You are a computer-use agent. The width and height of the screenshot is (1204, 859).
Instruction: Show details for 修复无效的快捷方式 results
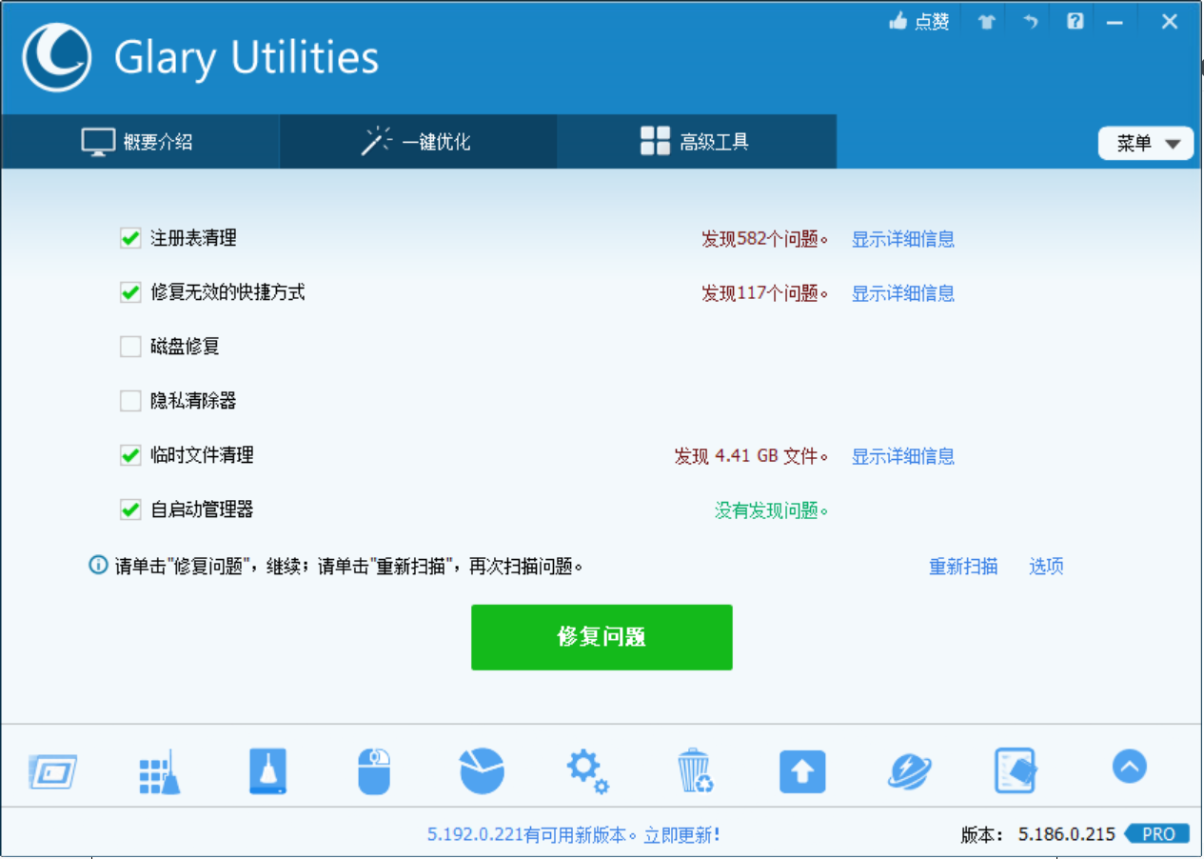coord(903,293)
